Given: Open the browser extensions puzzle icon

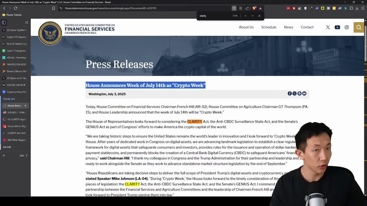Looking at the screenshot, I should [351, 8].
